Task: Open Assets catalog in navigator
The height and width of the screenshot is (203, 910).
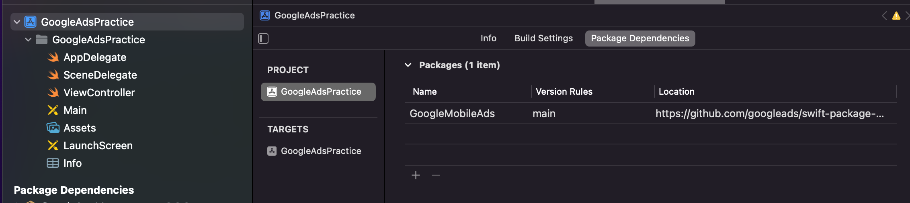Action: 80,128
